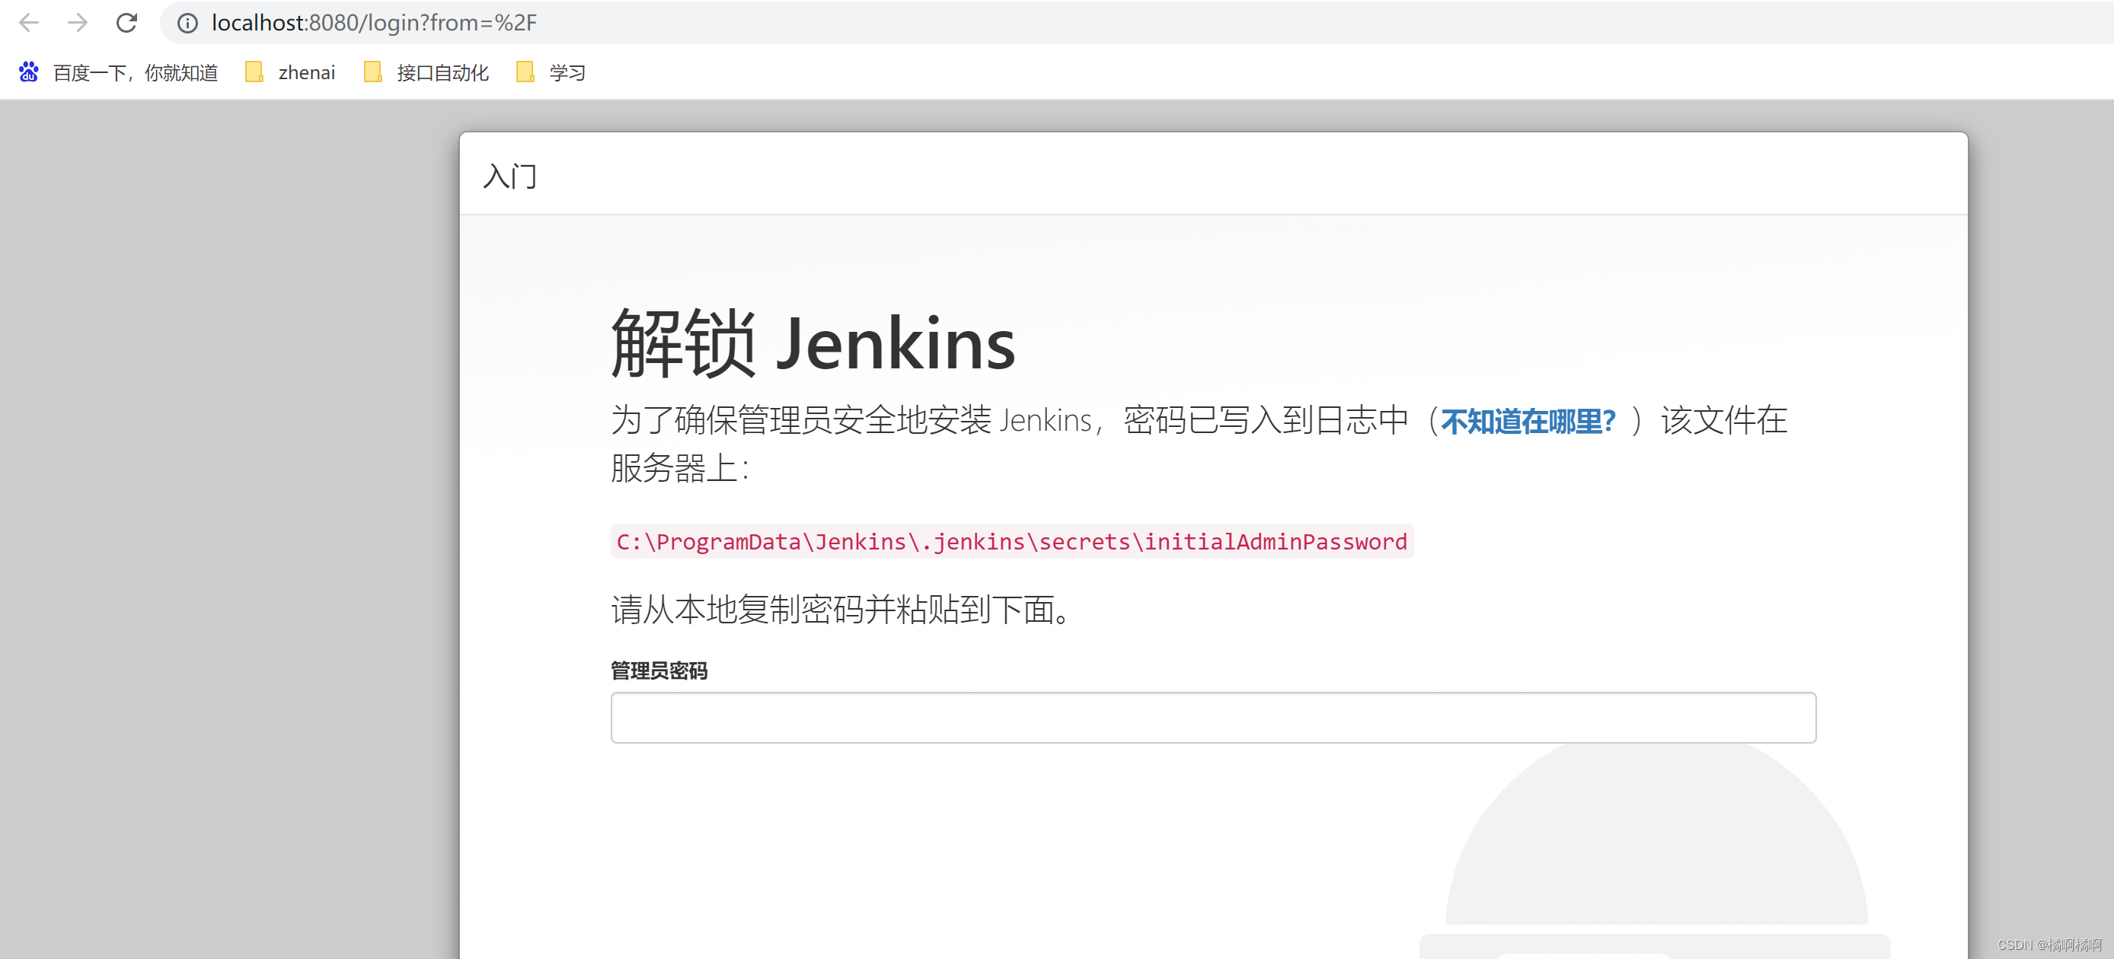Open the zhenai bookmark folder

point(290,73)
